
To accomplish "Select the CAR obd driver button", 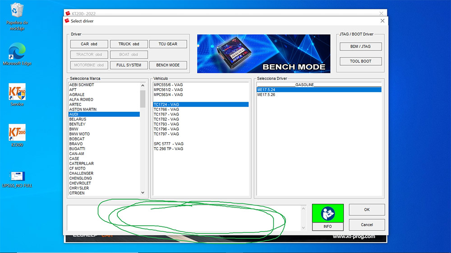I will pos(89,44).
